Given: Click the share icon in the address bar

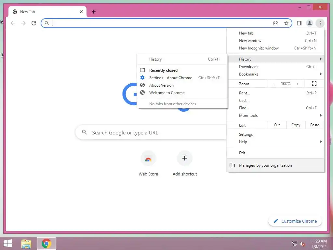Looking at the screenshot, I should [275, 23].
